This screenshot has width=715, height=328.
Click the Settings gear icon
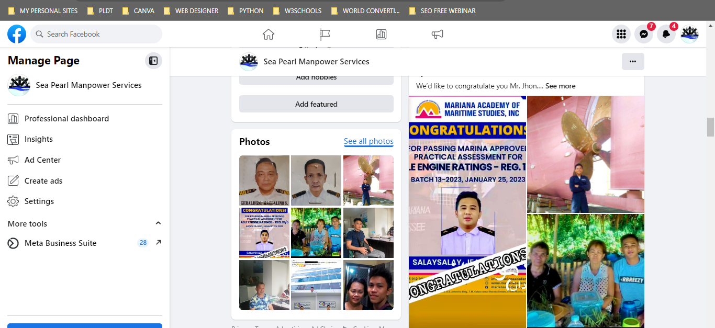pyautogui.click(x=13, y=201)
